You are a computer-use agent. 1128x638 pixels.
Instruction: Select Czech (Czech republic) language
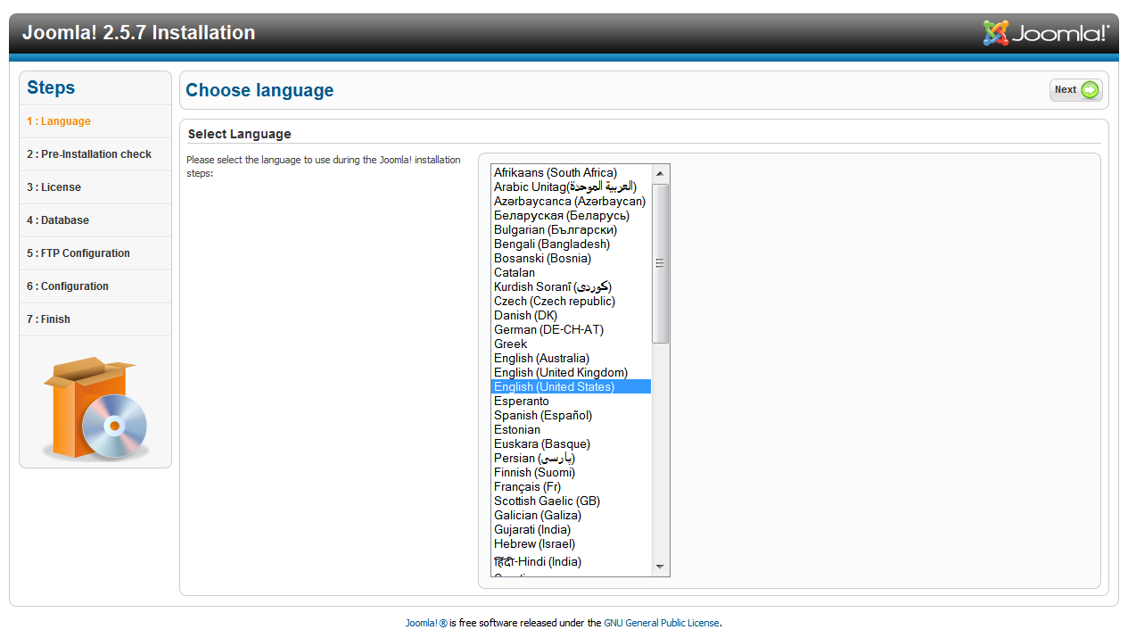point(571,302)
